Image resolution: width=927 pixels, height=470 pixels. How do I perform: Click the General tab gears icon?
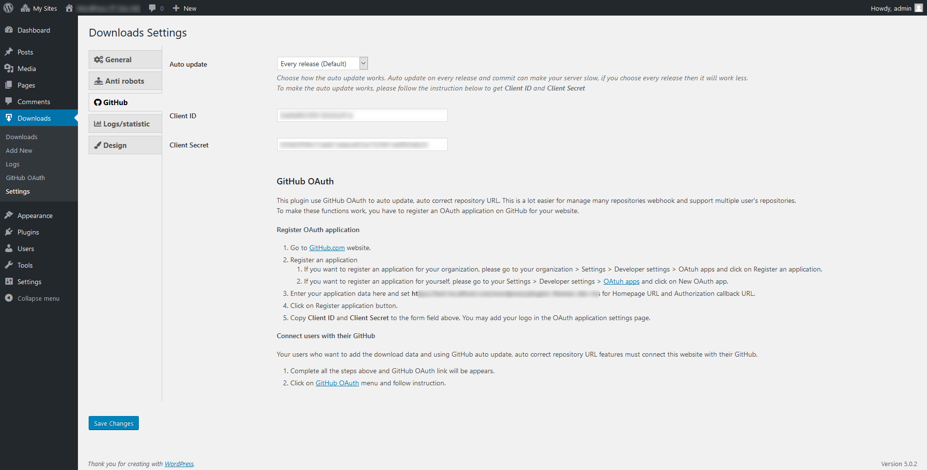[x=98, y=59]
